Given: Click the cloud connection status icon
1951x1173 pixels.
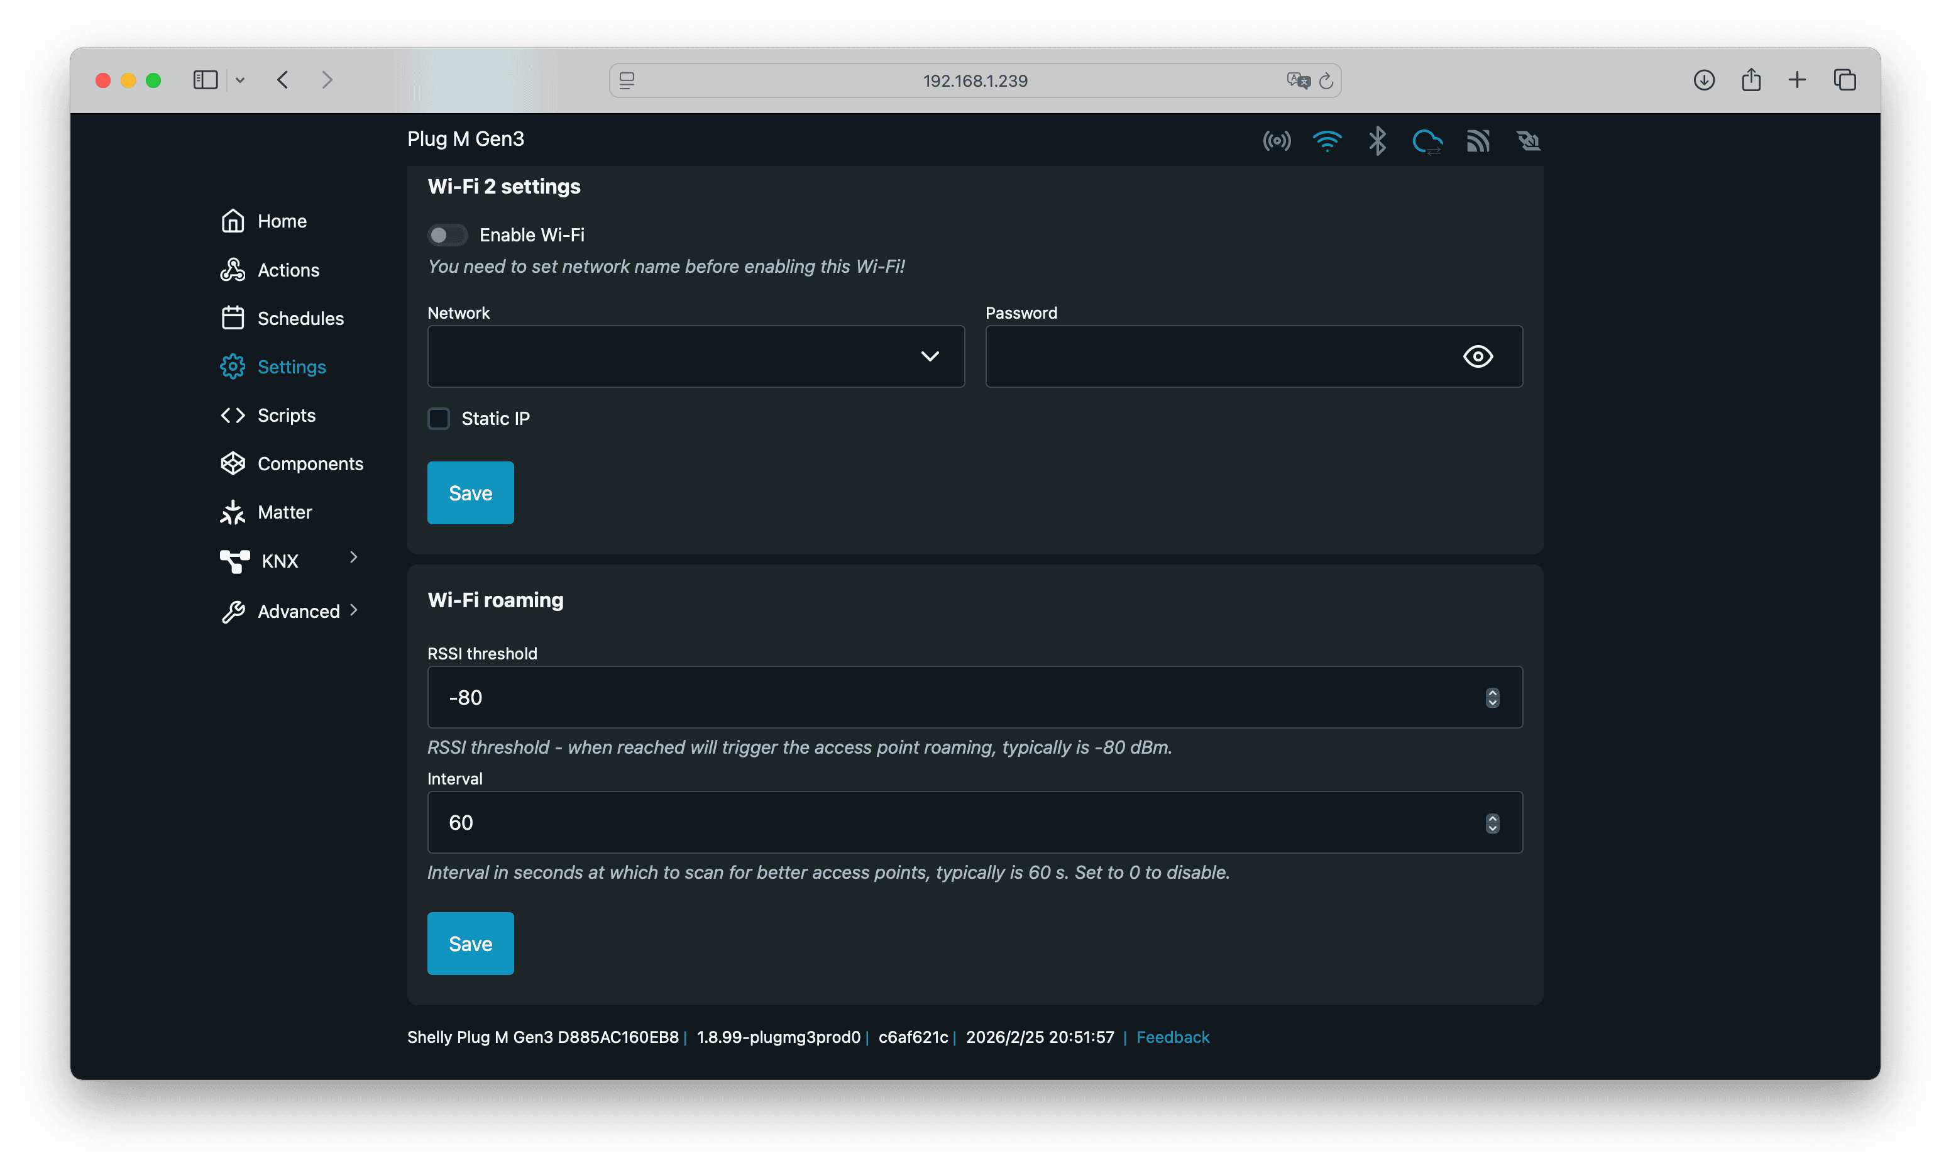Looking at the screenshot, I should pyautogui.click(x=1427, y=141).
